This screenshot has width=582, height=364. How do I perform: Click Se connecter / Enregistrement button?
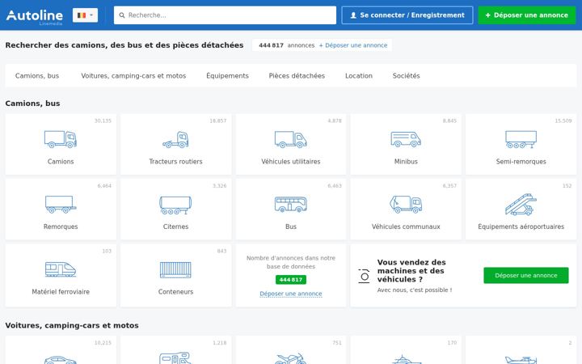click(407, 15)
